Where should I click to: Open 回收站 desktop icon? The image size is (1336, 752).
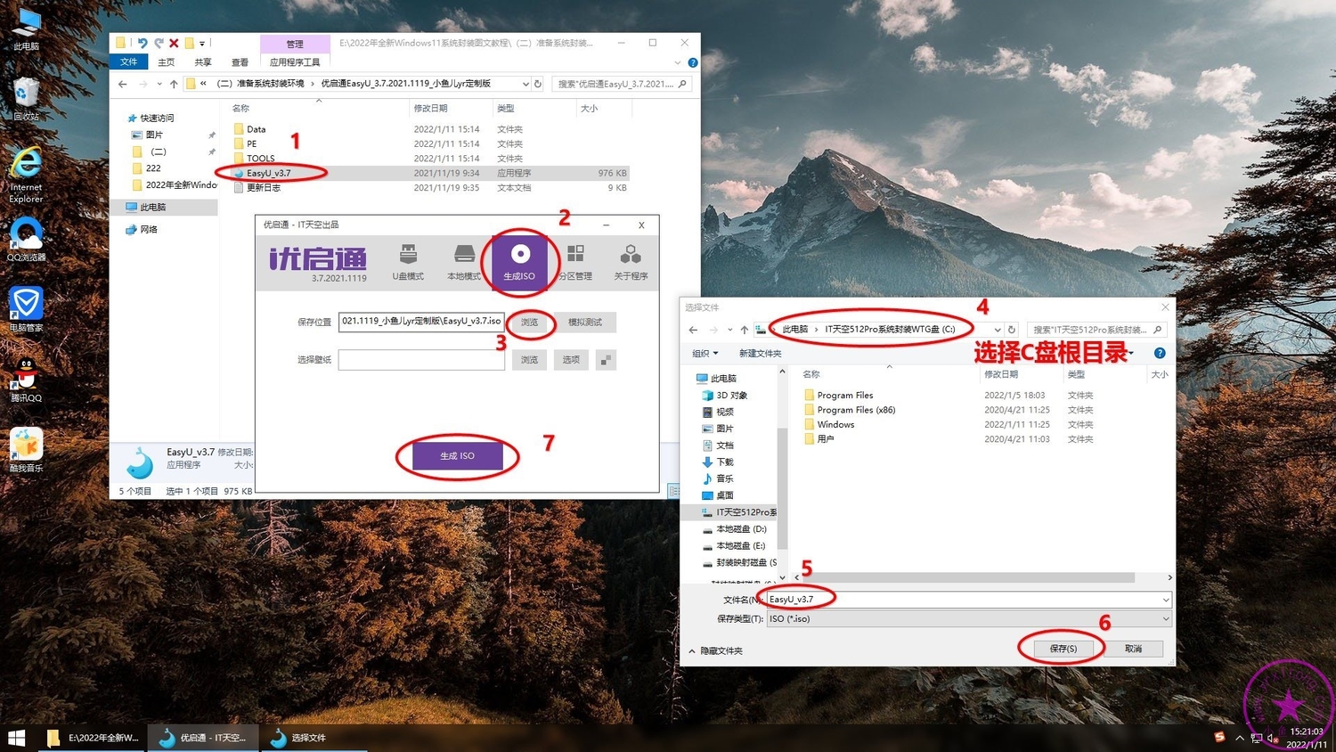point(26,100)
